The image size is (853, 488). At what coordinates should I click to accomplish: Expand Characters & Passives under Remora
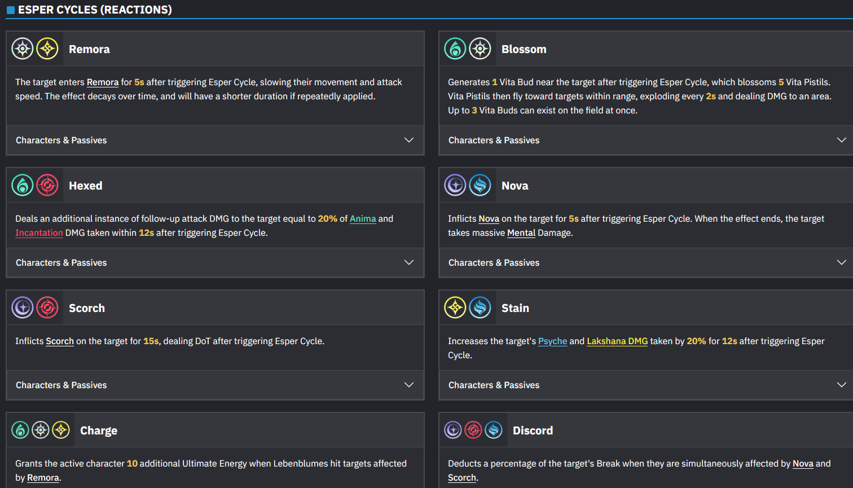215,140
